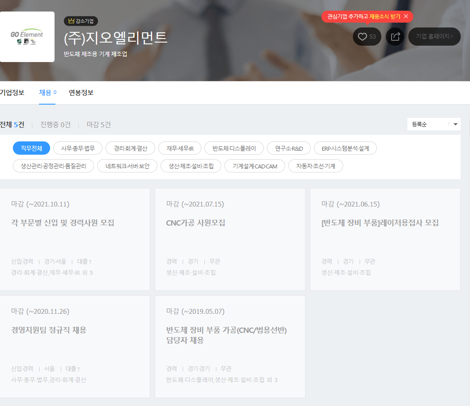The height and width of the screenshot is (406, 470).
Task: Select the 채용 tab
Action: [x=47, y=93]
